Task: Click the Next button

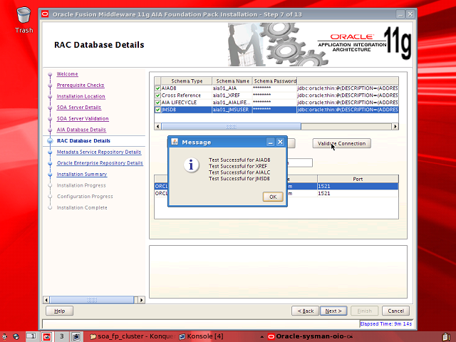Action: tap(333, 311)
